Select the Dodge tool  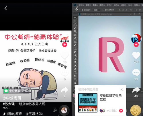(x=75, y=65)
